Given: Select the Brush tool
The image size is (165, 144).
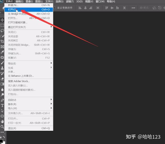Looking at the screenshot, I should coord(2,63).
